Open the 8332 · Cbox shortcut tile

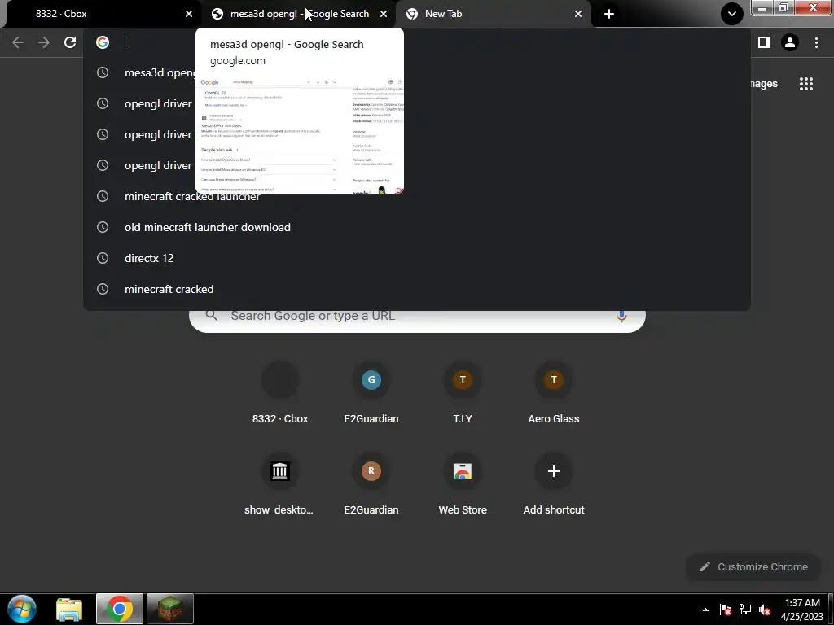pos(280,393)
